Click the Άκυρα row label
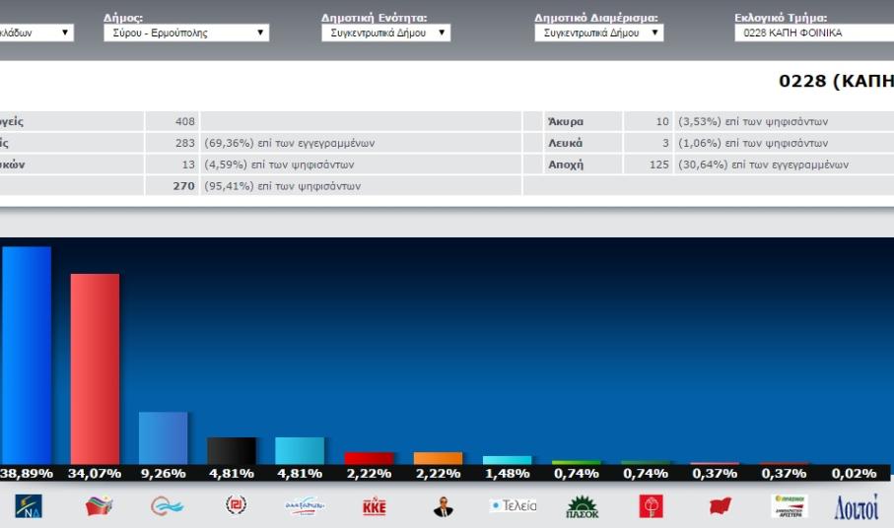Viewport: 894px width, 528px height. click(566, 121)
